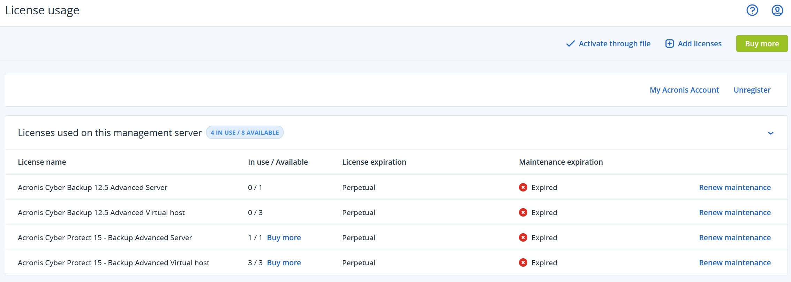791x282 pixels.
Task: Open My Acronis Account link
Action: pyautogui.click(x=684, y=90)
